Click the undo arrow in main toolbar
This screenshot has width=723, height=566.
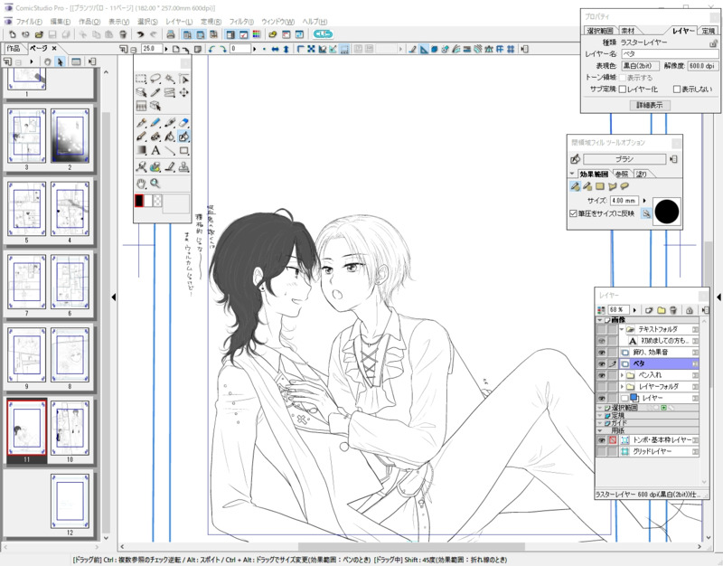140,34
